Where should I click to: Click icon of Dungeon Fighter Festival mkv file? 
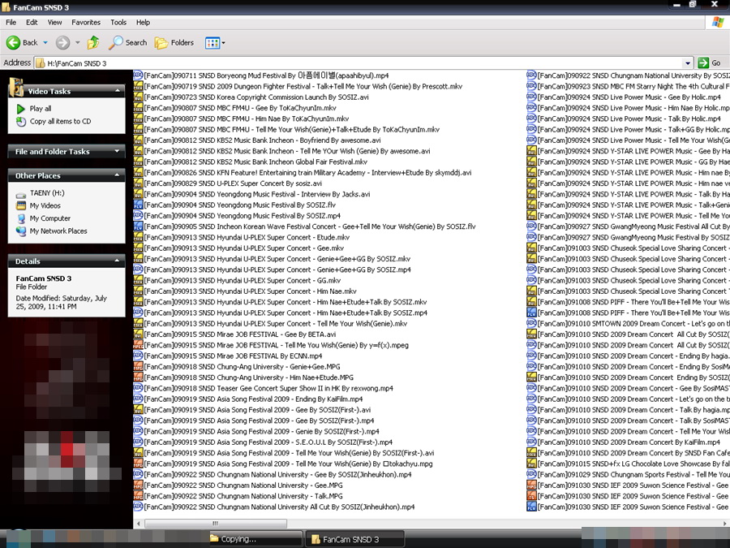coord(138,86)
